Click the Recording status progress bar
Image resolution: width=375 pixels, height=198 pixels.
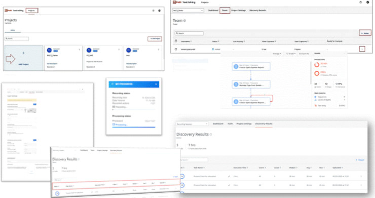point(134,110)
